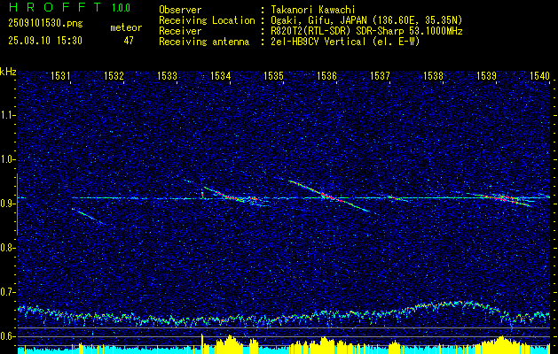
Task: Click the 1536 time marker
Action: tap(326, 75)
